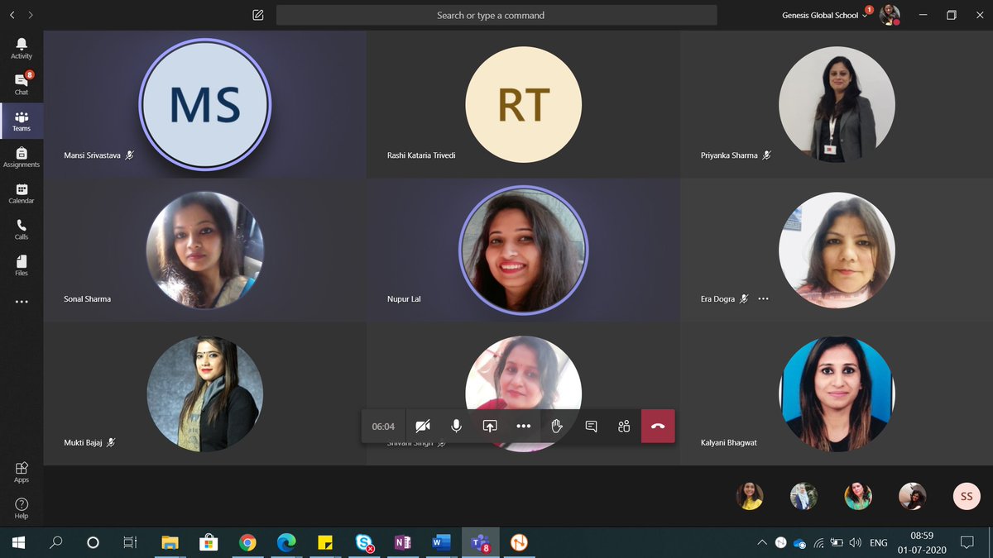The height and width of the screenshot is (558, 993).
Task: Click the muted mic indicator beside Mansi Srivastava
Action: click(131, 155)
